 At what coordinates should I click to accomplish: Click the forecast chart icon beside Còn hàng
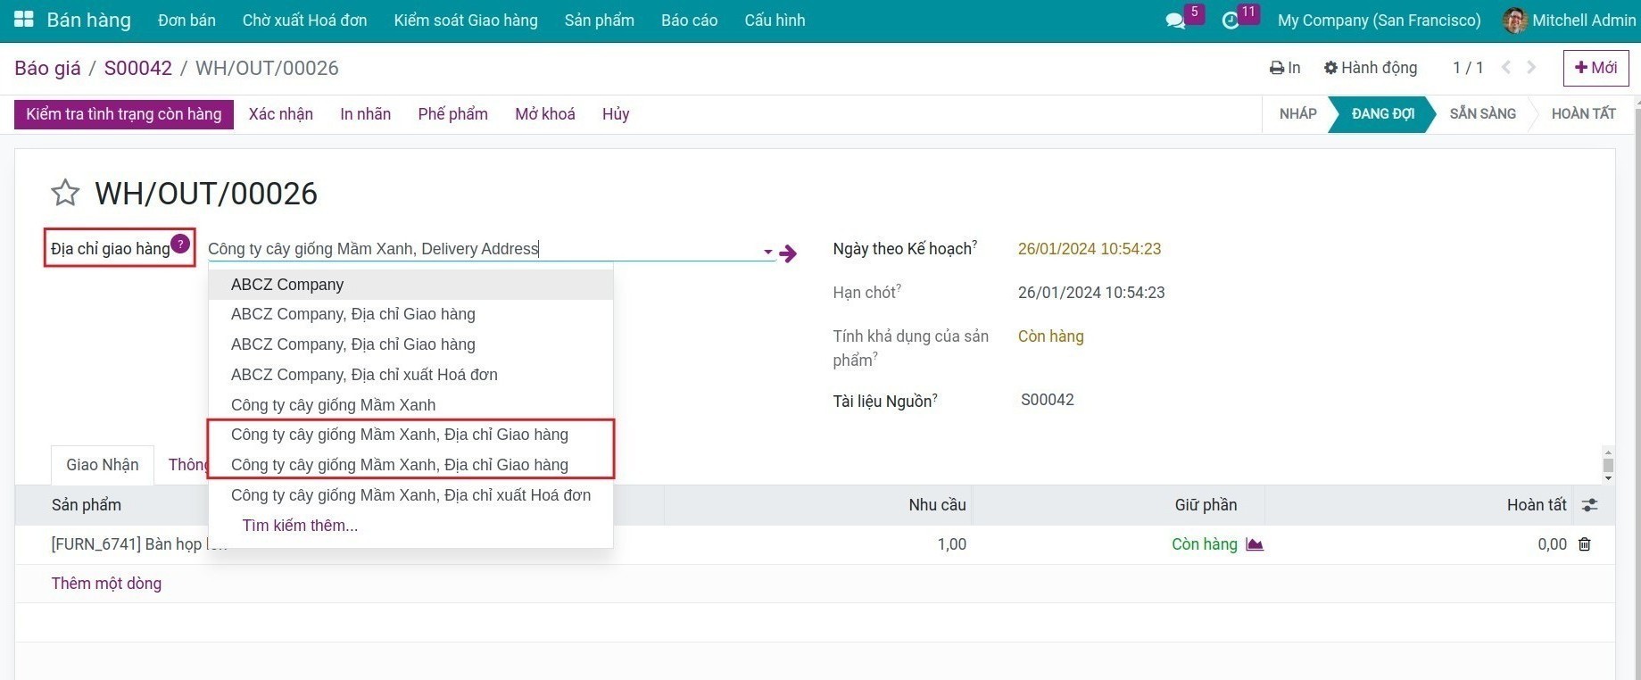point(1255,544)
